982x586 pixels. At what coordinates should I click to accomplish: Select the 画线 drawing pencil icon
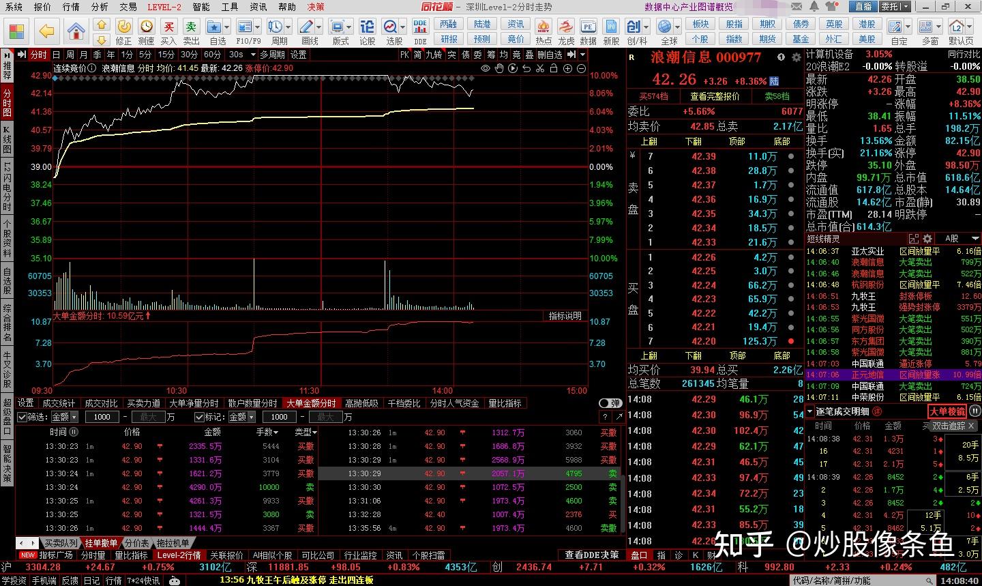pyautogui.click(x=306, y=26)
